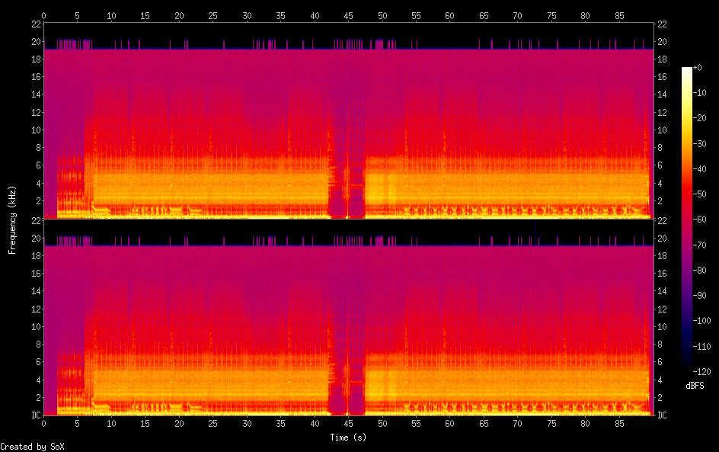The height and width of the screenshot is (452, 719).
Task: Click the "70" tick label on the top time axis
Action: pos(517,15)
